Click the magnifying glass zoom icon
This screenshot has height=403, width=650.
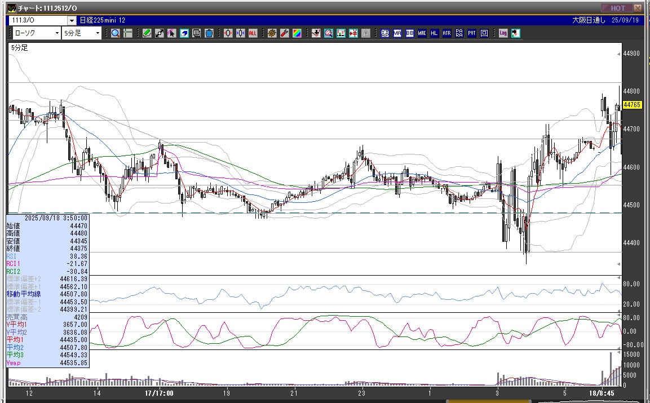pos(115,33)
